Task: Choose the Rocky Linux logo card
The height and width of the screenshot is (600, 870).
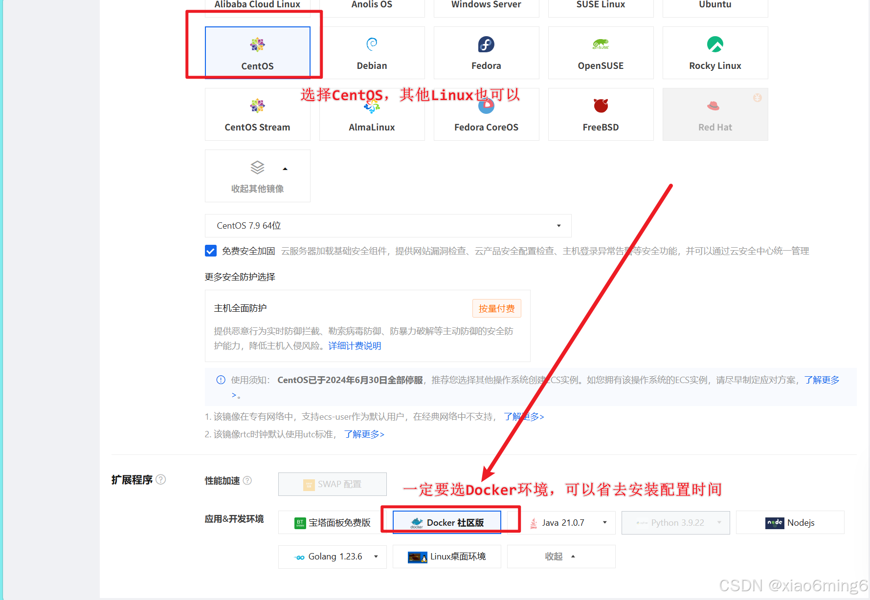Action: (x=715, y=52)
